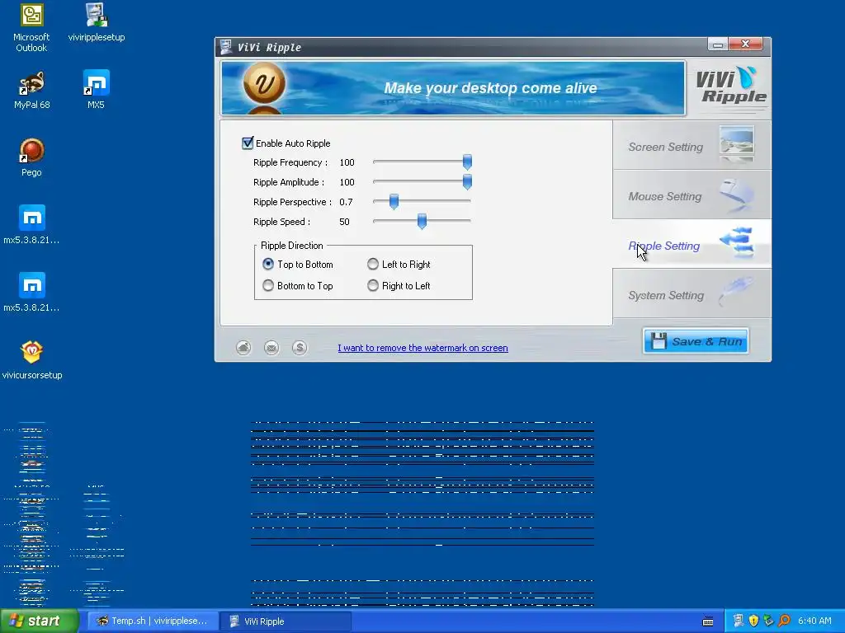Close the ViVi Ripple window

(746, 45)
